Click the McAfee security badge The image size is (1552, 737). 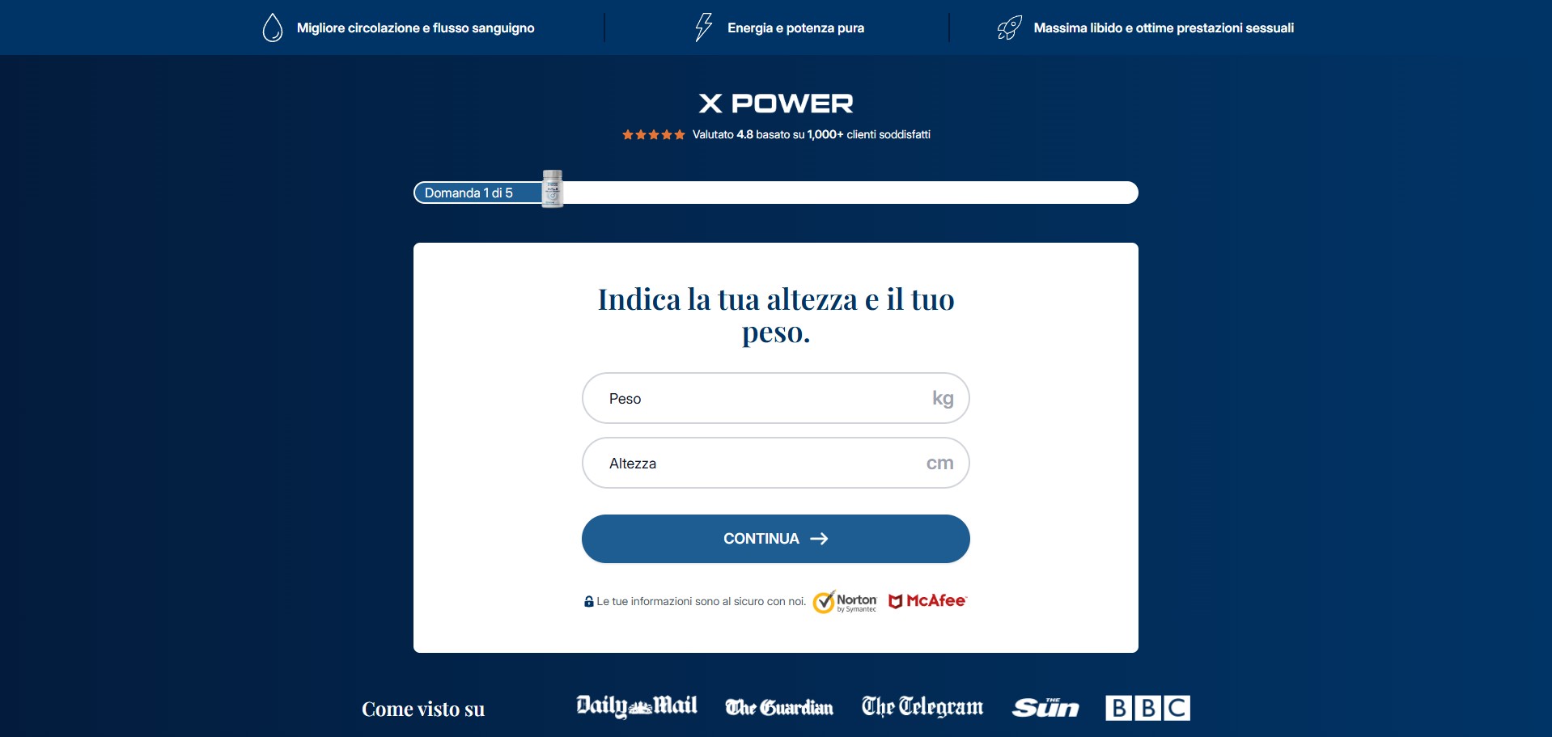[928, 601]
